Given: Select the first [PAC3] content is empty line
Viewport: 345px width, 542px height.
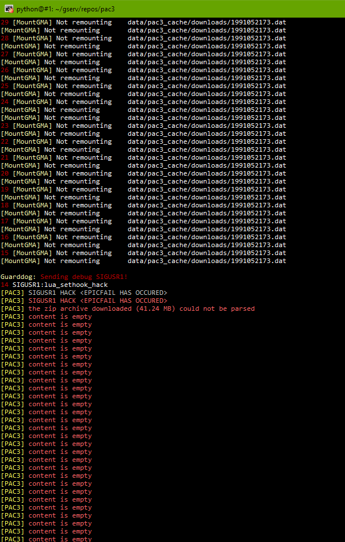Looking at the screenshot, I should click(48, 316).
